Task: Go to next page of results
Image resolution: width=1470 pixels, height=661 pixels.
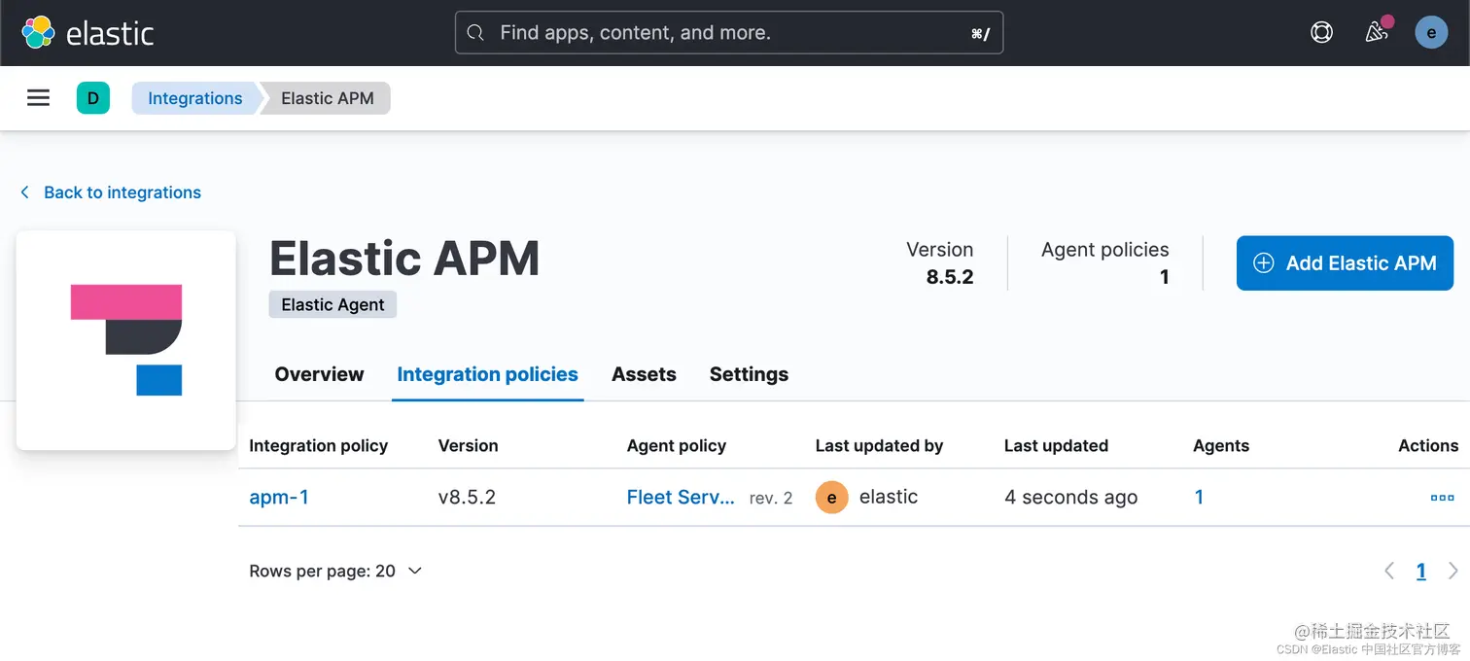Action: coord(1453,571)
